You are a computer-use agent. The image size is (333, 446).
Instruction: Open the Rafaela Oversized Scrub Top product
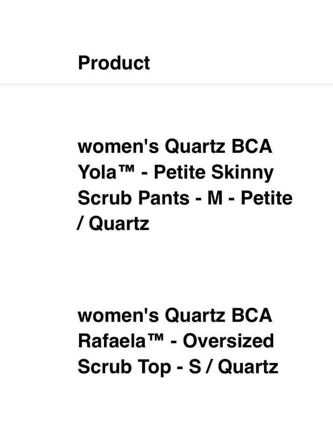click(x=177, y=342)
